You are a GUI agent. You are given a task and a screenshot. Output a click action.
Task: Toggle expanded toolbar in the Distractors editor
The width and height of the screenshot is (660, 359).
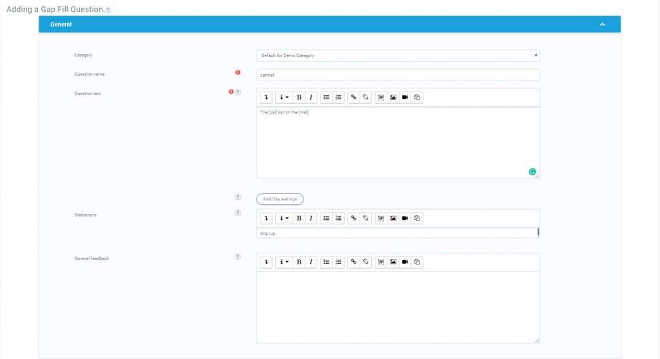click(x=266, y=218)
